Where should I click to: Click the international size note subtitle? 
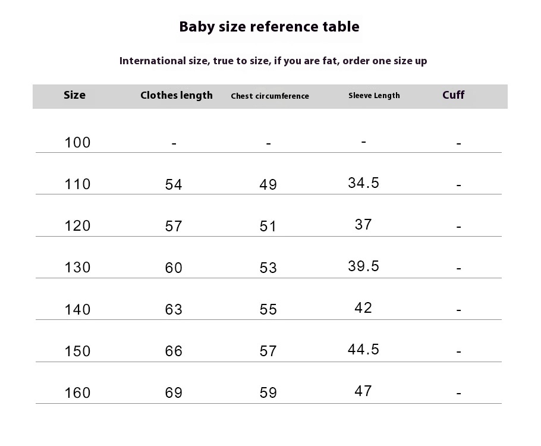click(x=273, y=61)
